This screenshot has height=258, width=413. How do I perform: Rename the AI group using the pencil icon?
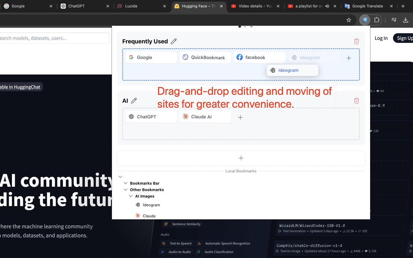tap(135, 100)
